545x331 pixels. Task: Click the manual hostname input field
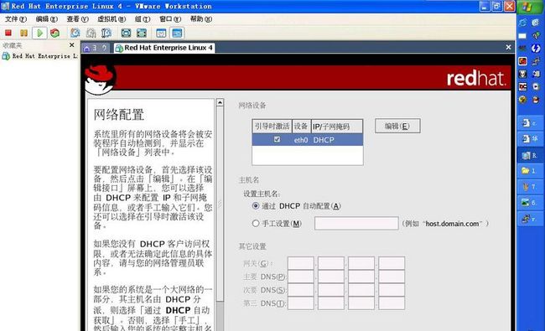[x=356, y=224]
